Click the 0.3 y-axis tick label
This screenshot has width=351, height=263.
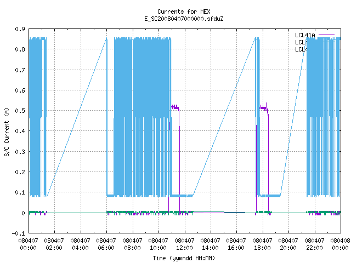(20, 152)
